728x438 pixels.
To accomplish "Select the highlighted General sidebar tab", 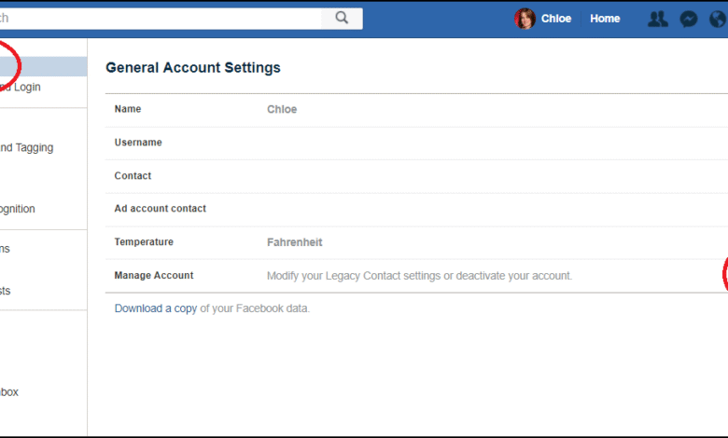I will (43, 66).
